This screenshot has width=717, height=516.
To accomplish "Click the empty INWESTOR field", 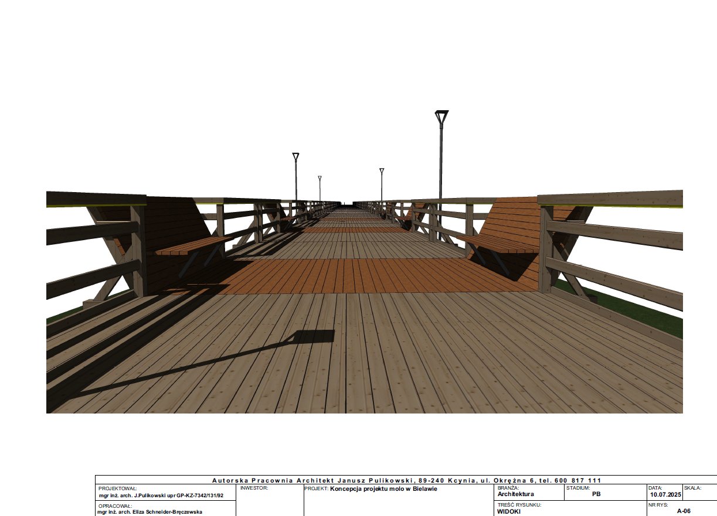I will 270,501.
